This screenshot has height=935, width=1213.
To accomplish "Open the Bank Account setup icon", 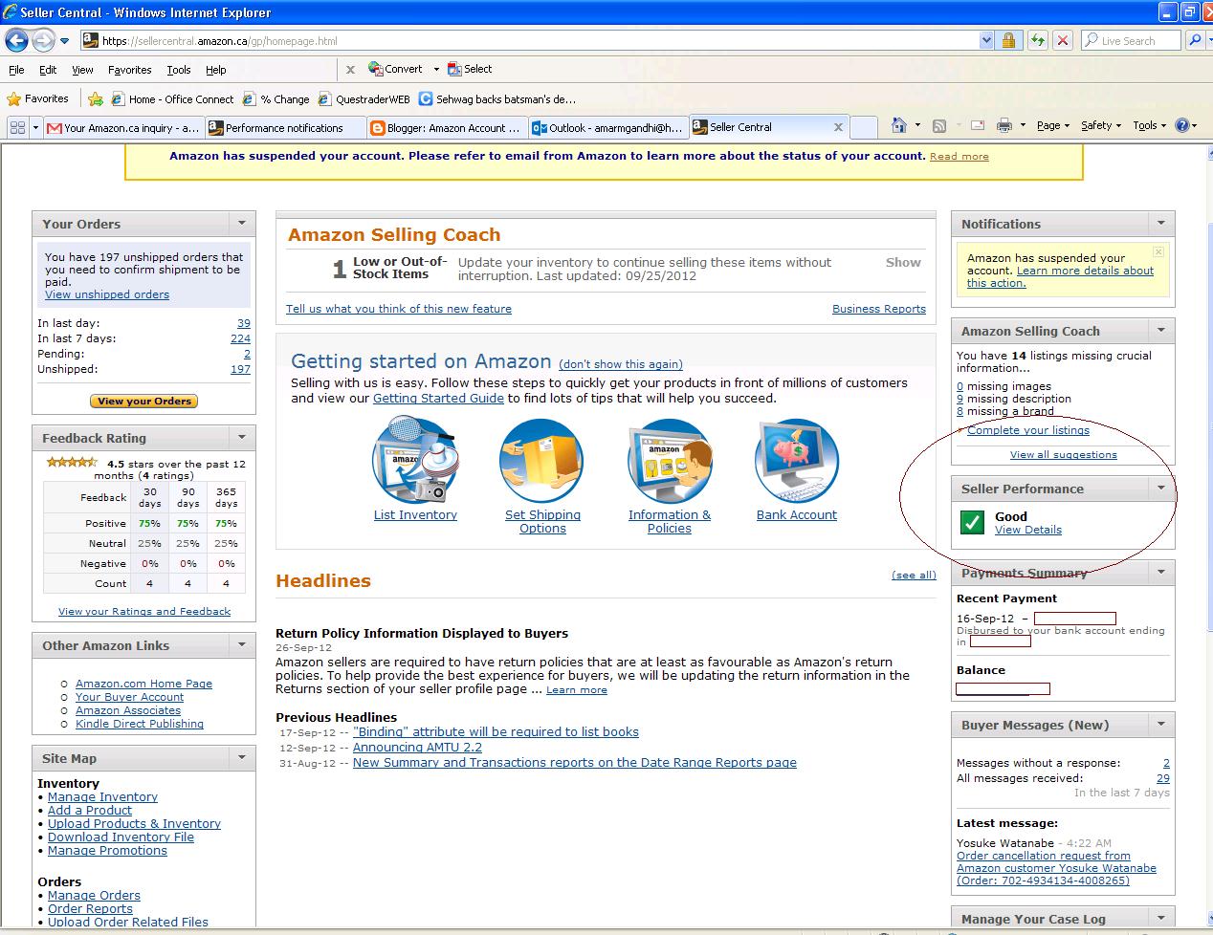I will click(797, 460).
